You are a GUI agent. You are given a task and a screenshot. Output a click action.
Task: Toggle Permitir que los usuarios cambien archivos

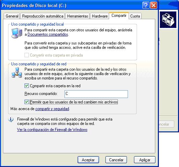[27, 102]
